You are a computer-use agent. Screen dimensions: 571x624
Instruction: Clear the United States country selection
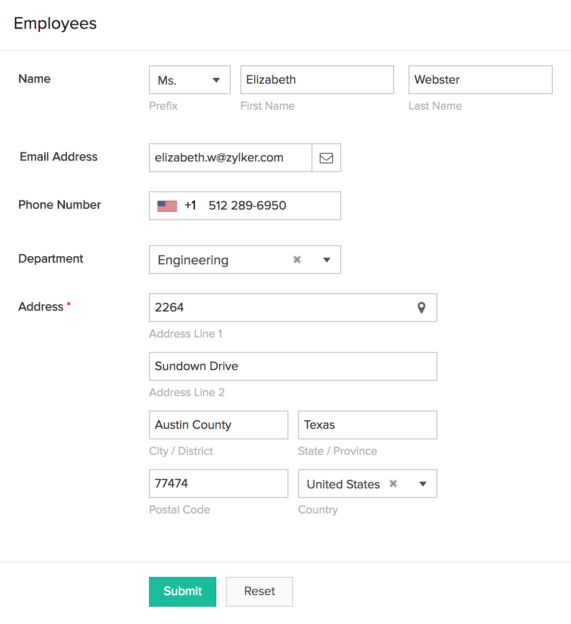(x=393, y=484)
